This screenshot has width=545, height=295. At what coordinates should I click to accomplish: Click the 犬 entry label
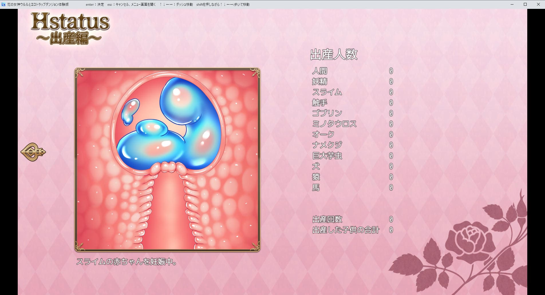pyautogui.click(x=316, y=166)
